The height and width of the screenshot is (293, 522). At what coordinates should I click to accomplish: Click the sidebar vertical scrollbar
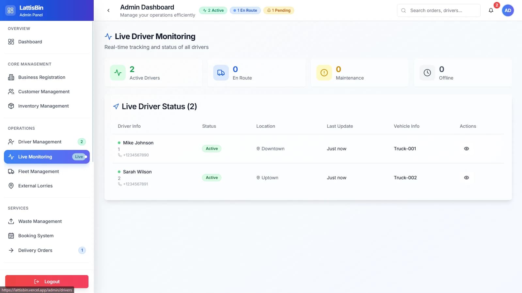[93, 91]
